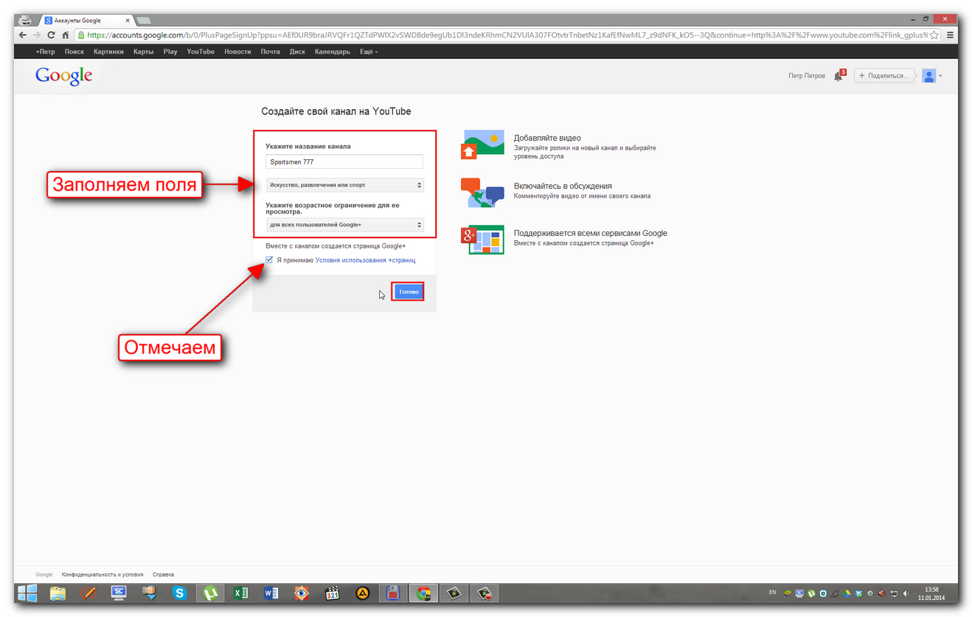972x617 pixels.
Task: Open the 'Конфиденциальность и условия' footer link
Action: (x=102, y=574)
